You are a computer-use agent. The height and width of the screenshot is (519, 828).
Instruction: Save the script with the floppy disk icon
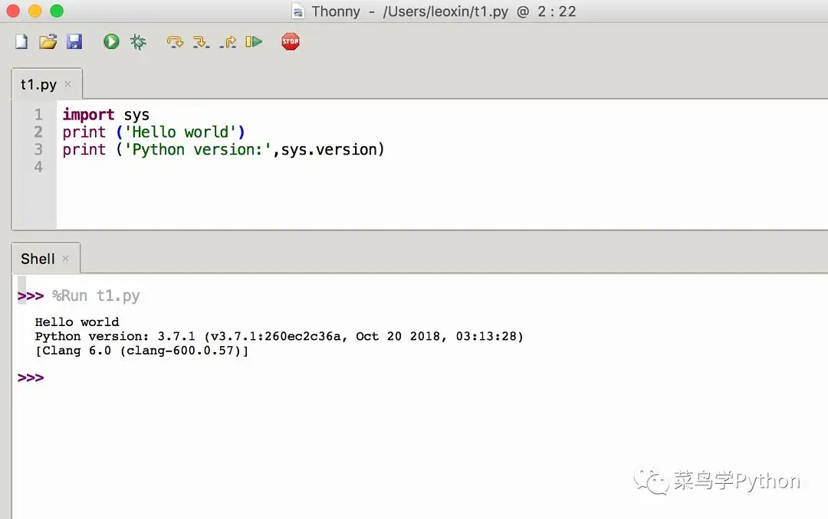pyautogui.click(x=74, y=42)
